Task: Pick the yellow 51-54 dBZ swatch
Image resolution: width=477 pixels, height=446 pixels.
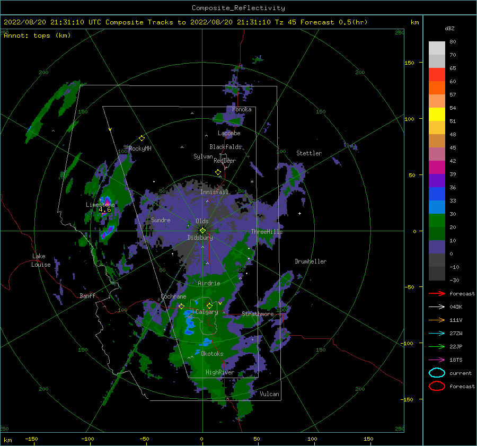Action: pos(437,115)
